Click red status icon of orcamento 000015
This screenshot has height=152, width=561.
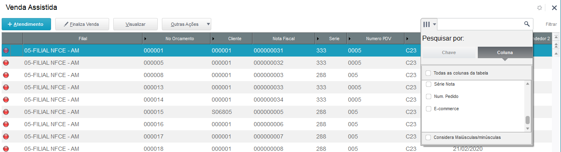coord(6,112)
